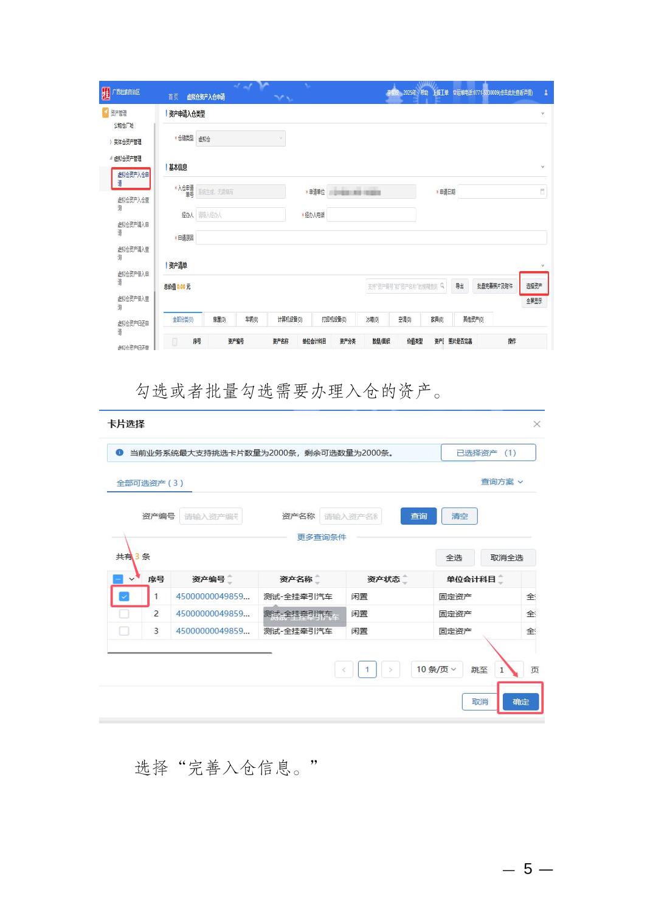Viewport: 653px width, 924px height.
Task: Click the 选择资产 button
Action: 534,286
